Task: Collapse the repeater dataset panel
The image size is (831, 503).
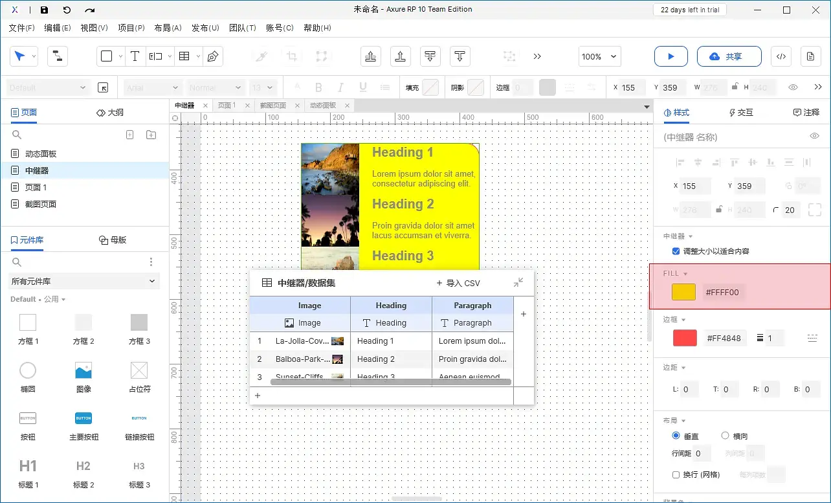Action: (518, 282)
